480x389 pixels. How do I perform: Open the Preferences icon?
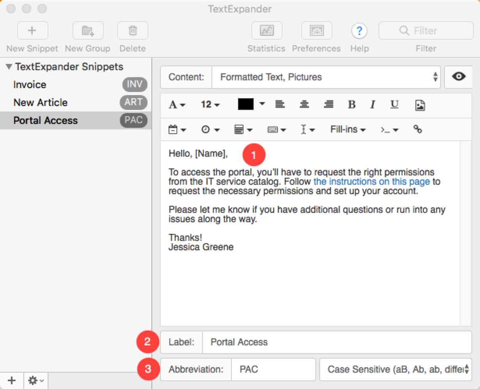[x=316, y=30]
